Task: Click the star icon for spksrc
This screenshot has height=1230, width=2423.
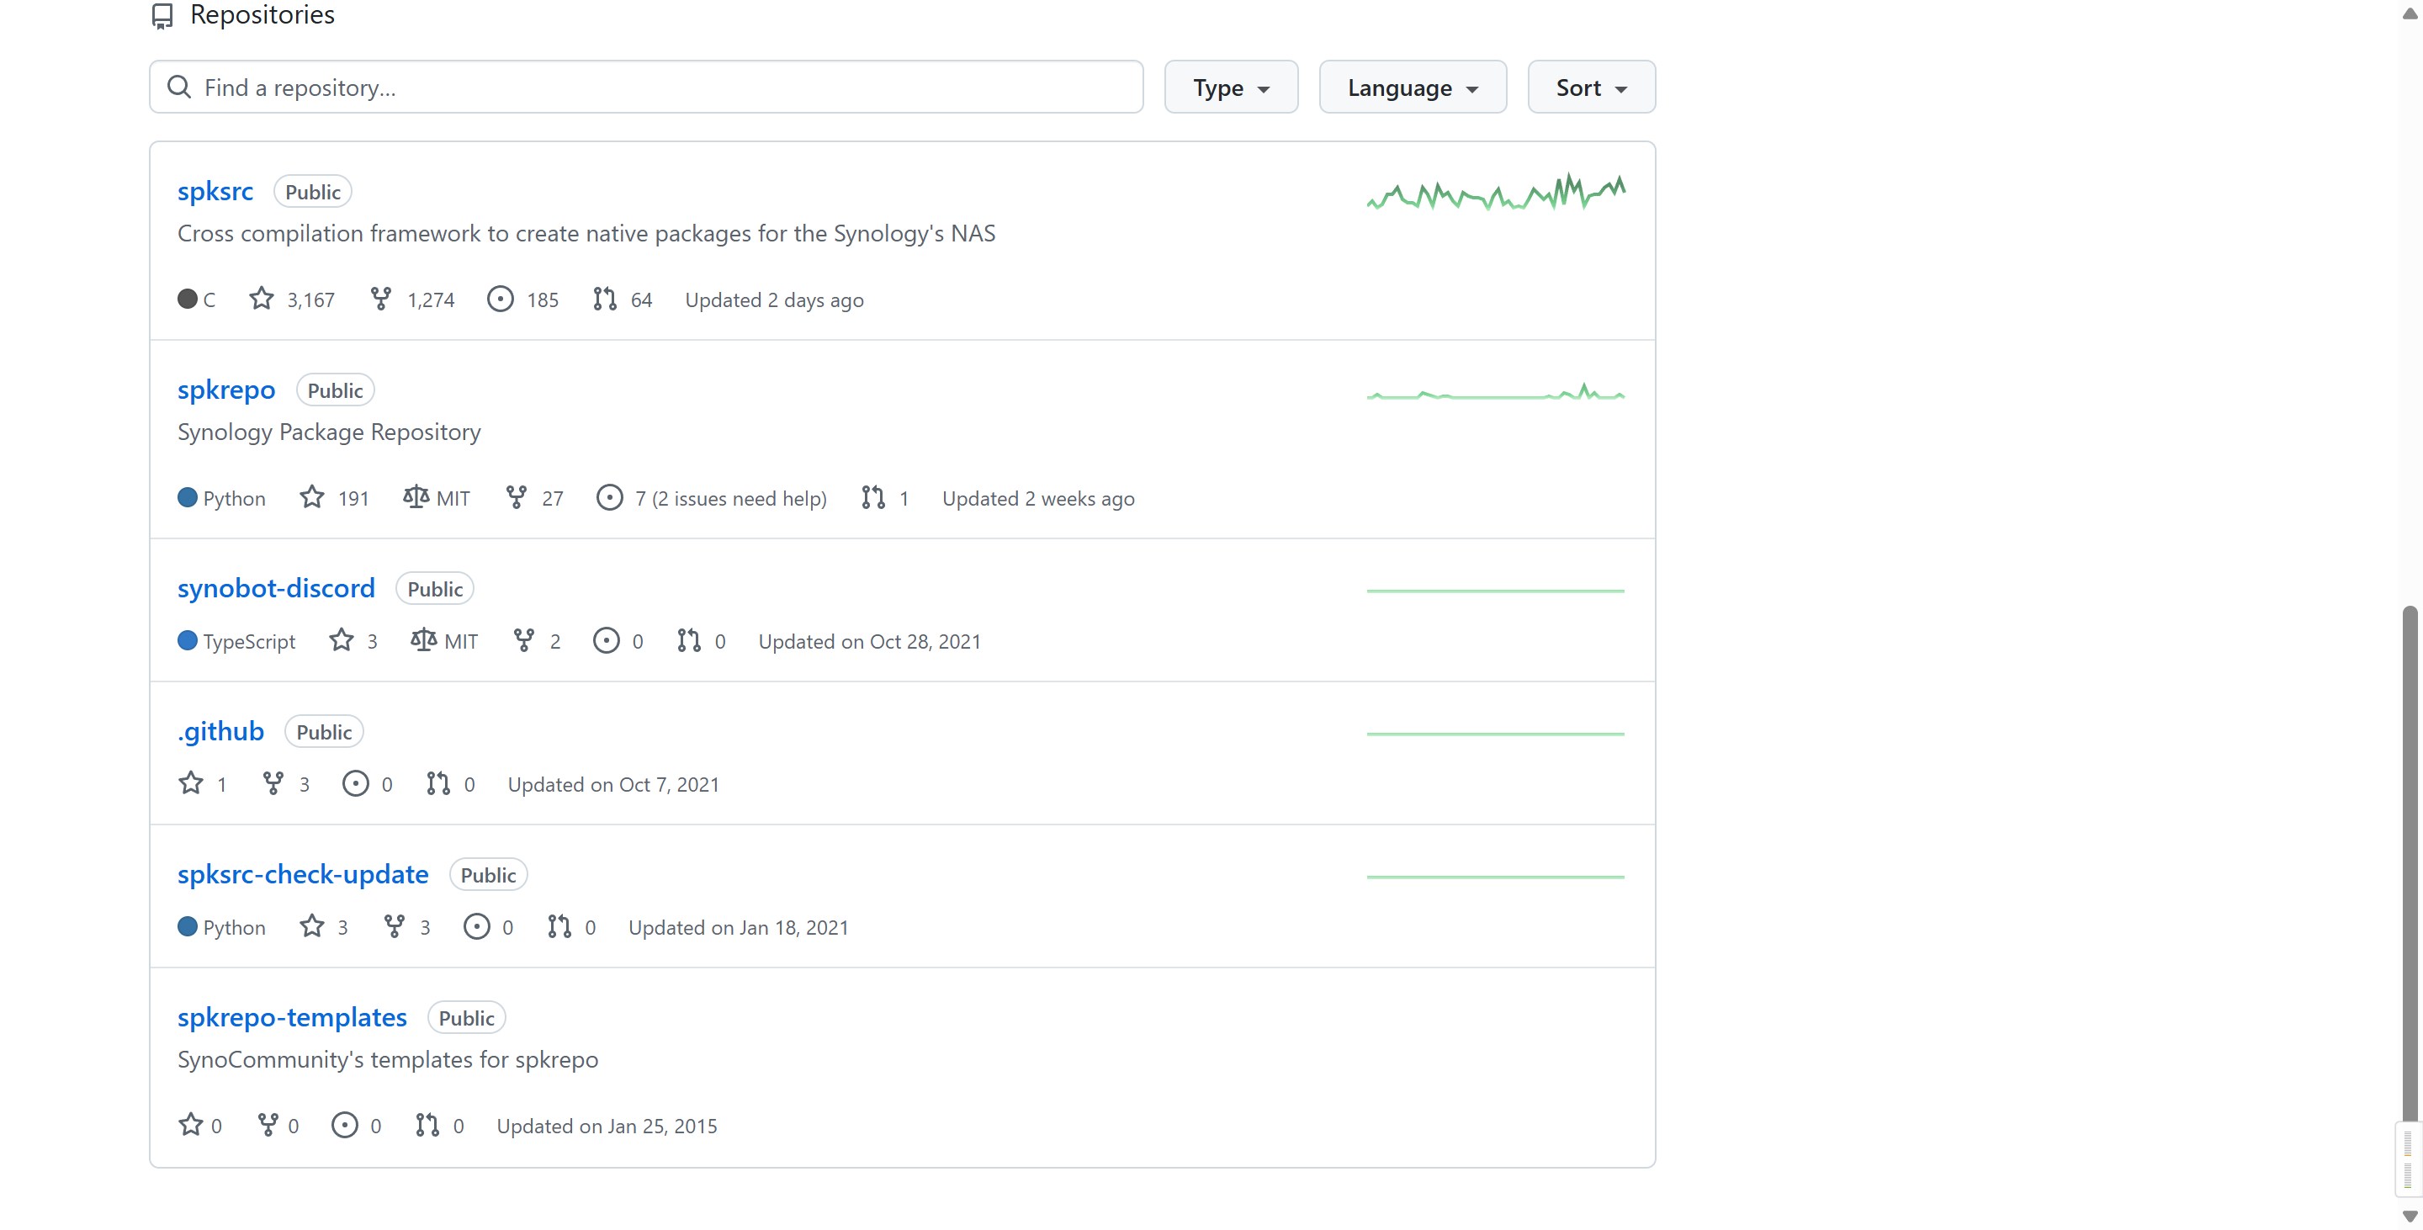Action: coord(262,299)
